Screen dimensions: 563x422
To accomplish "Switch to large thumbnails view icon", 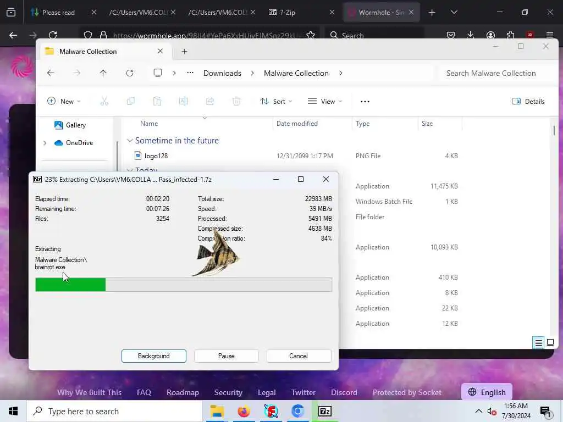I will pos(550,342).
